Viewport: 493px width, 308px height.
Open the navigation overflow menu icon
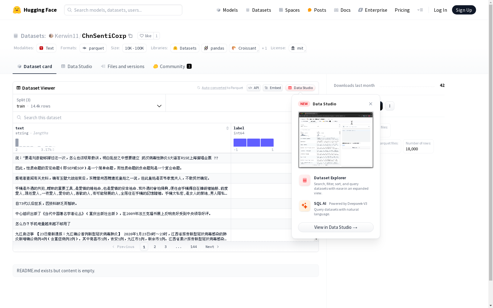420,10
